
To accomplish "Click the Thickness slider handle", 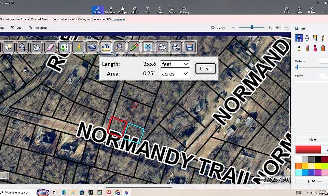I will click(x=297, y=67).
